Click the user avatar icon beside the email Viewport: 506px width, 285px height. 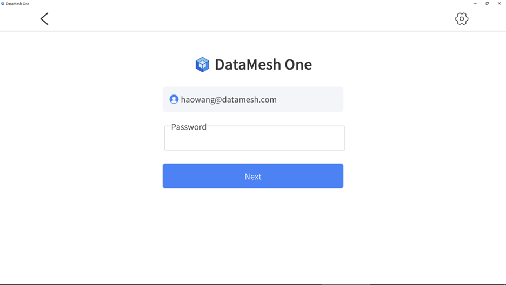click(174, 99)
